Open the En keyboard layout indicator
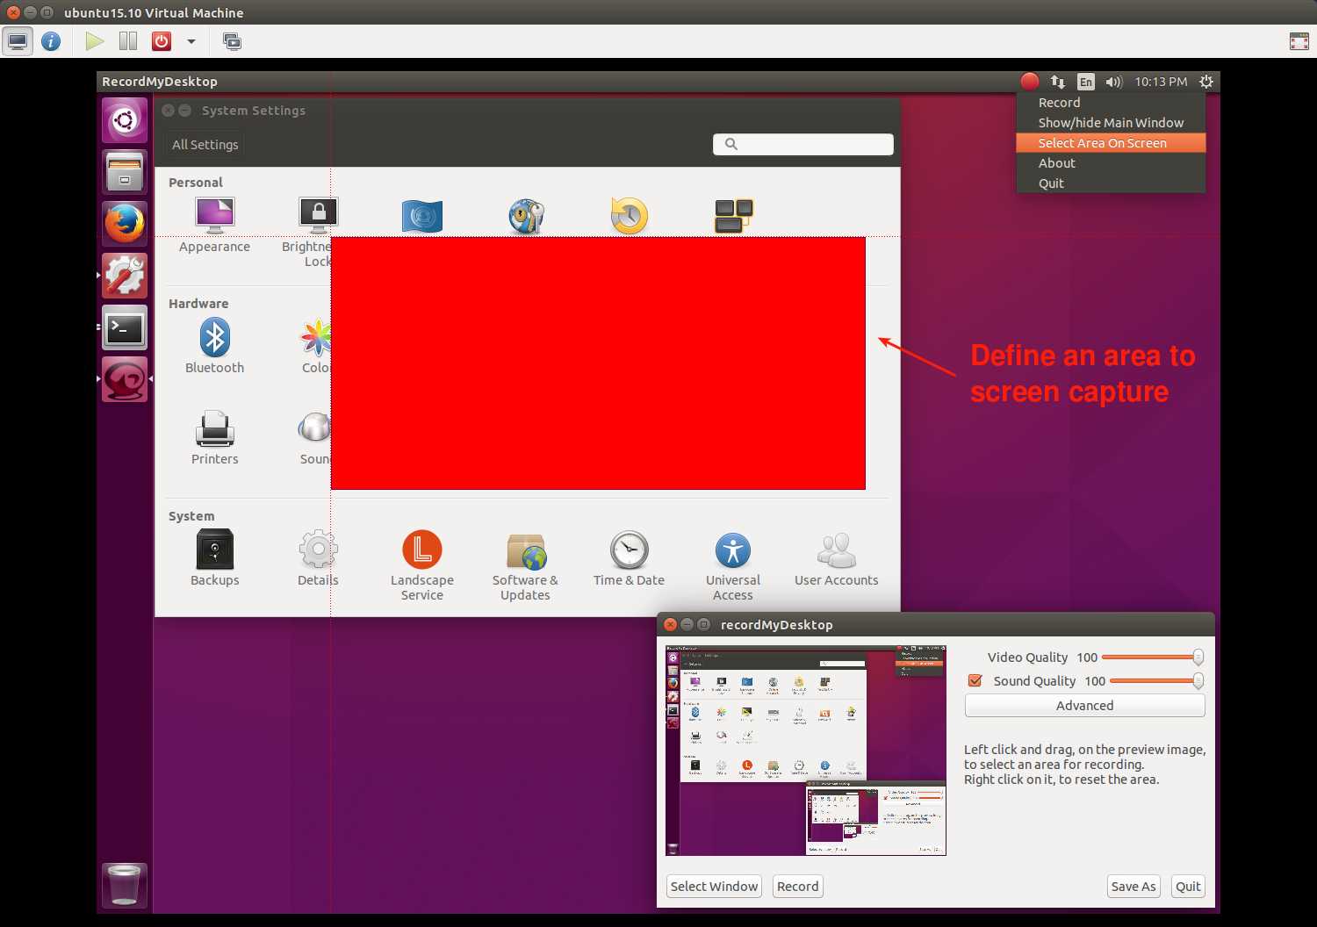This screenshot has height=927, width=1317. pyautogui.click(x=1086, y=82)
